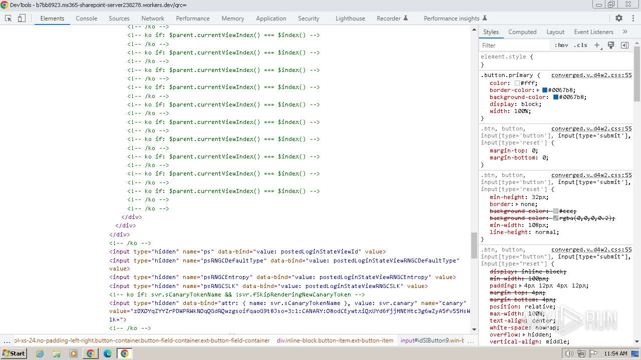Select the hidden input name="psRNGCSLK" node
The height and width of the screenshot is (360, 641).
pyautogui.click(x=268, y=286)
